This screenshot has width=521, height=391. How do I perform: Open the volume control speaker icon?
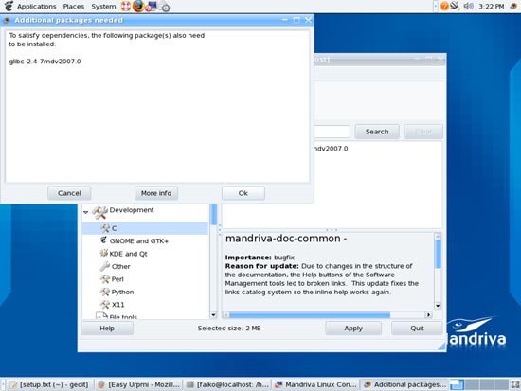tap(468, 6)
